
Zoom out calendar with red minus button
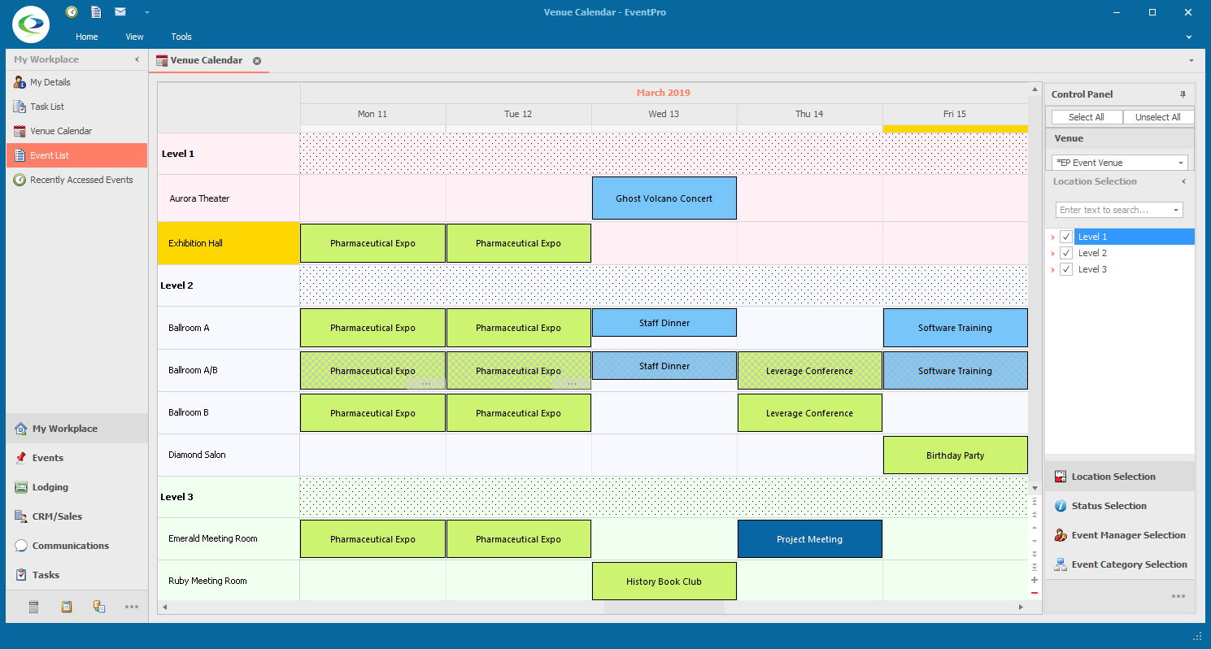[1035, 593]
